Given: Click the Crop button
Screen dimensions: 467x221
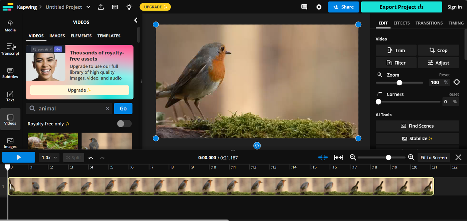Looking at the screenshot, I should (438, 50).
